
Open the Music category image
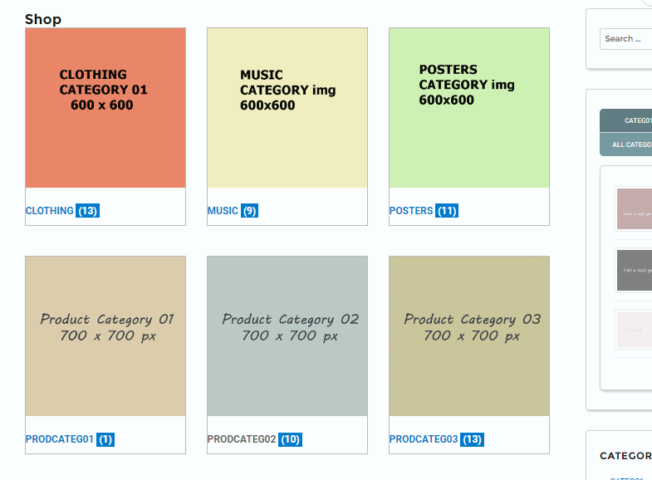tap(287, 108)
